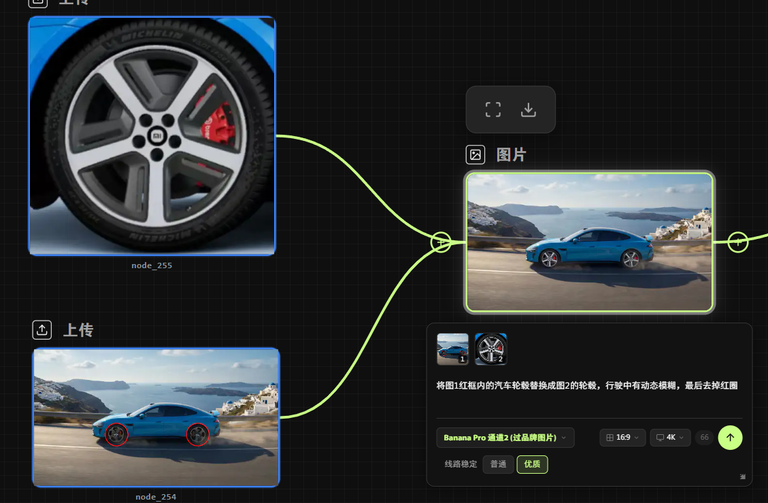Submit the prompt with the green arrow button
Viewport: 768px width, 503px height.
coord(730,438)
